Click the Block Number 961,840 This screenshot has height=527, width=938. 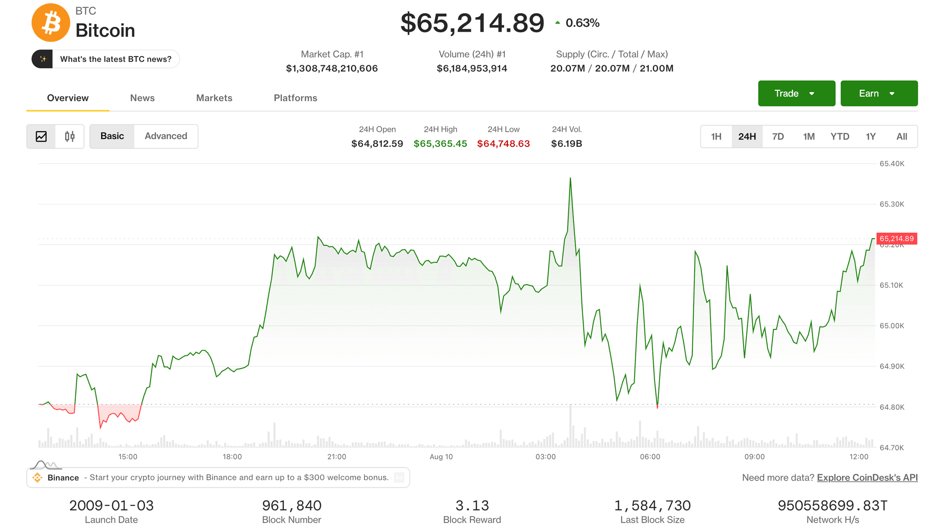point(292,506)
